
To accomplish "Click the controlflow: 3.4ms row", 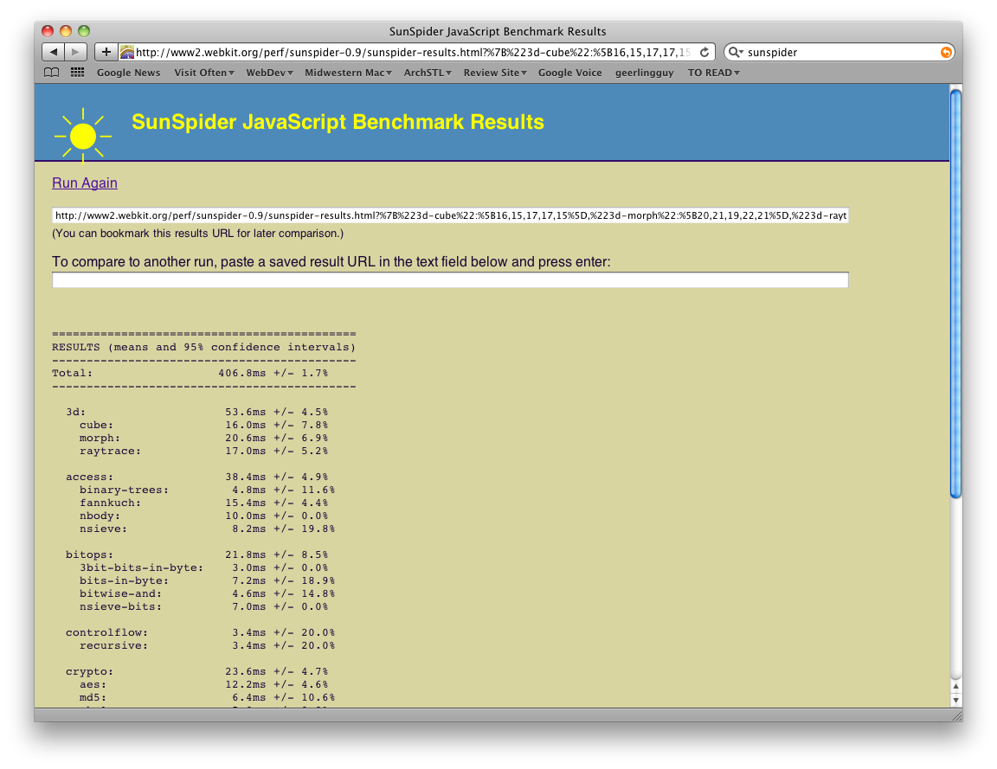I will click(200, 632).
